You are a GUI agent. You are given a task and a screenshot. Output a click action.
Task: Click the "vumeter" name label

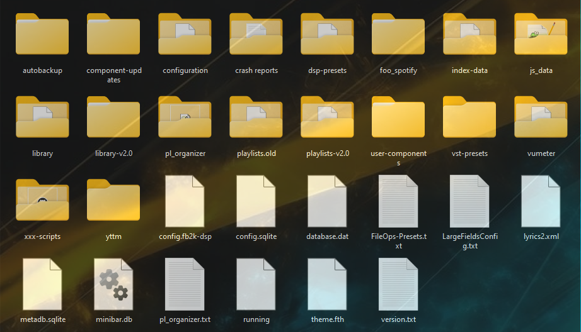(x=541, y=153)
